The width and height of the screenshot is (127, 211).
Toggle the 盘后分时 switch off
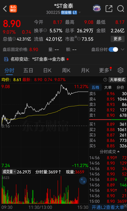[x=113, y=50]
